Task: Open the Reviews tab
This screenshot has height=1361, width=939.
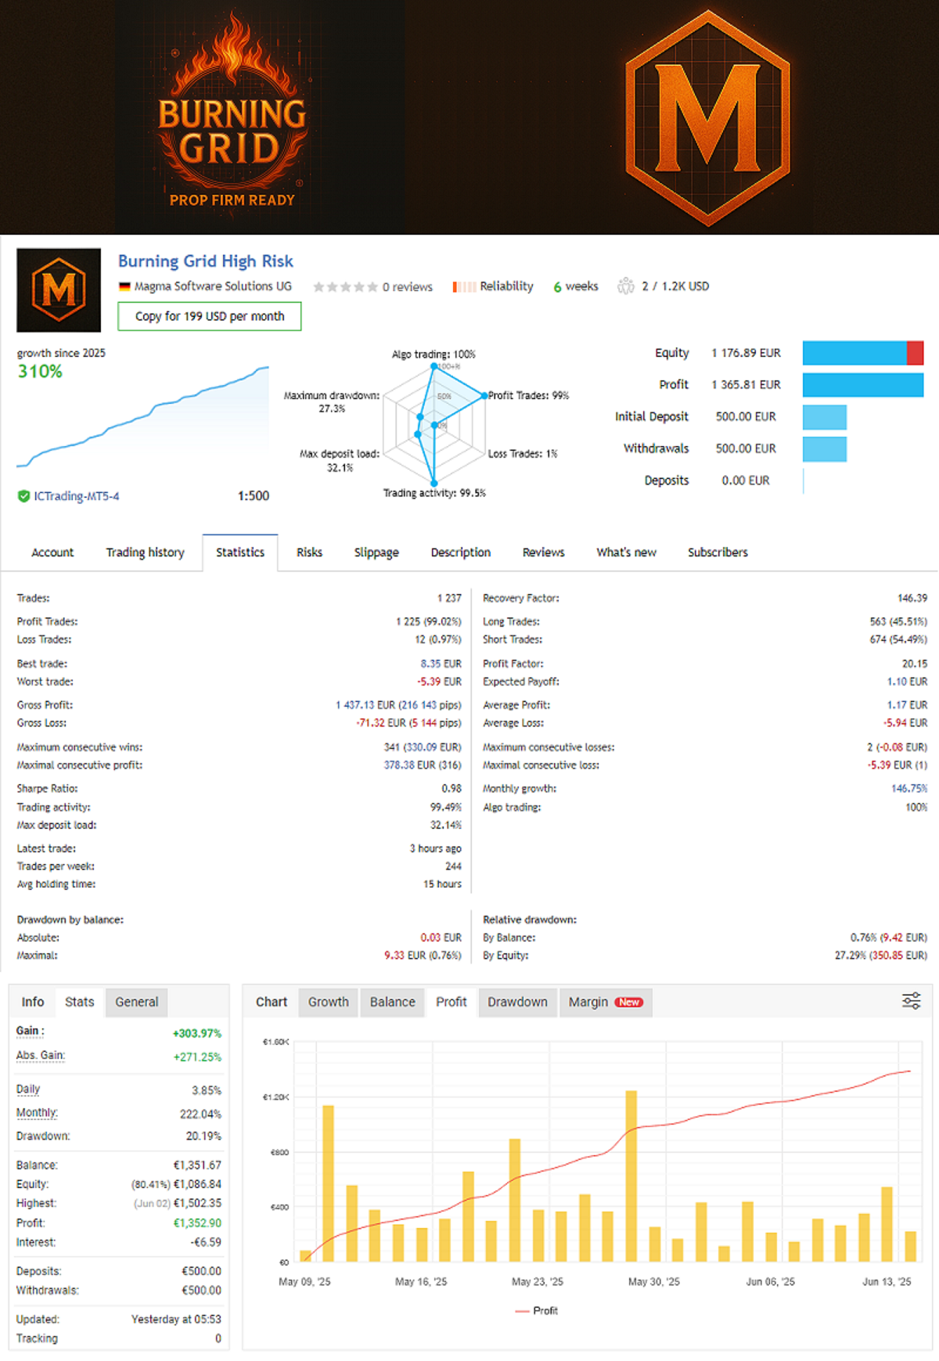Action: (544, 553)
